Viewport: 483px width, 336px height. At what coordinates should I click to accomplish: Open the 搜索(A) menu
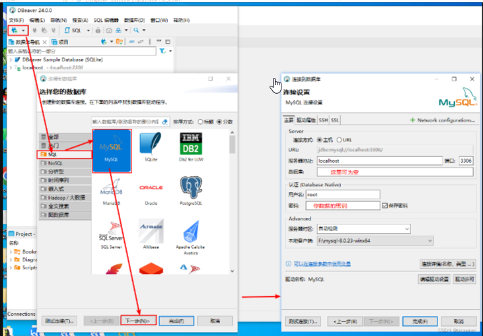tap(80, 20)
